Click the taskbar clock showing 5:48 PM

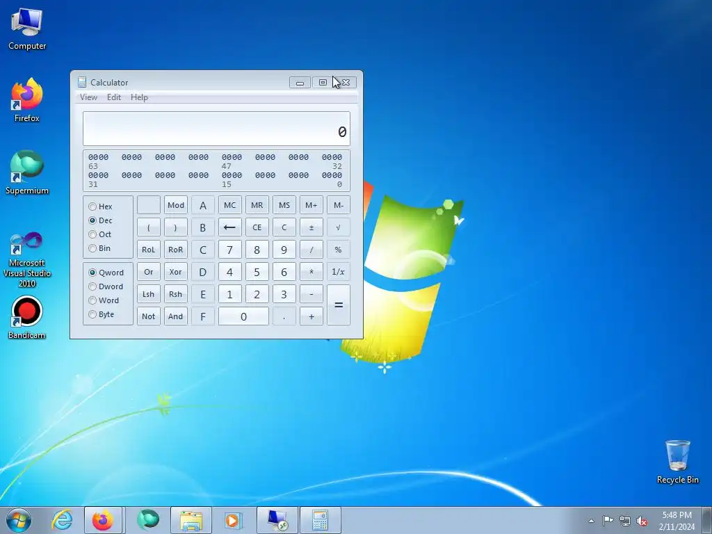(x=677, y=521)
